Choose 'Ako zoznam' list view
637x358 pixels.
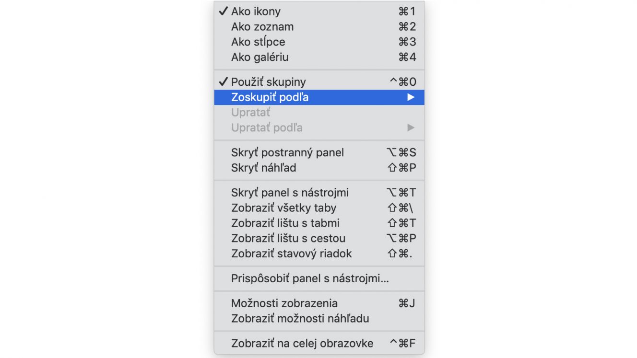(319, 27)
